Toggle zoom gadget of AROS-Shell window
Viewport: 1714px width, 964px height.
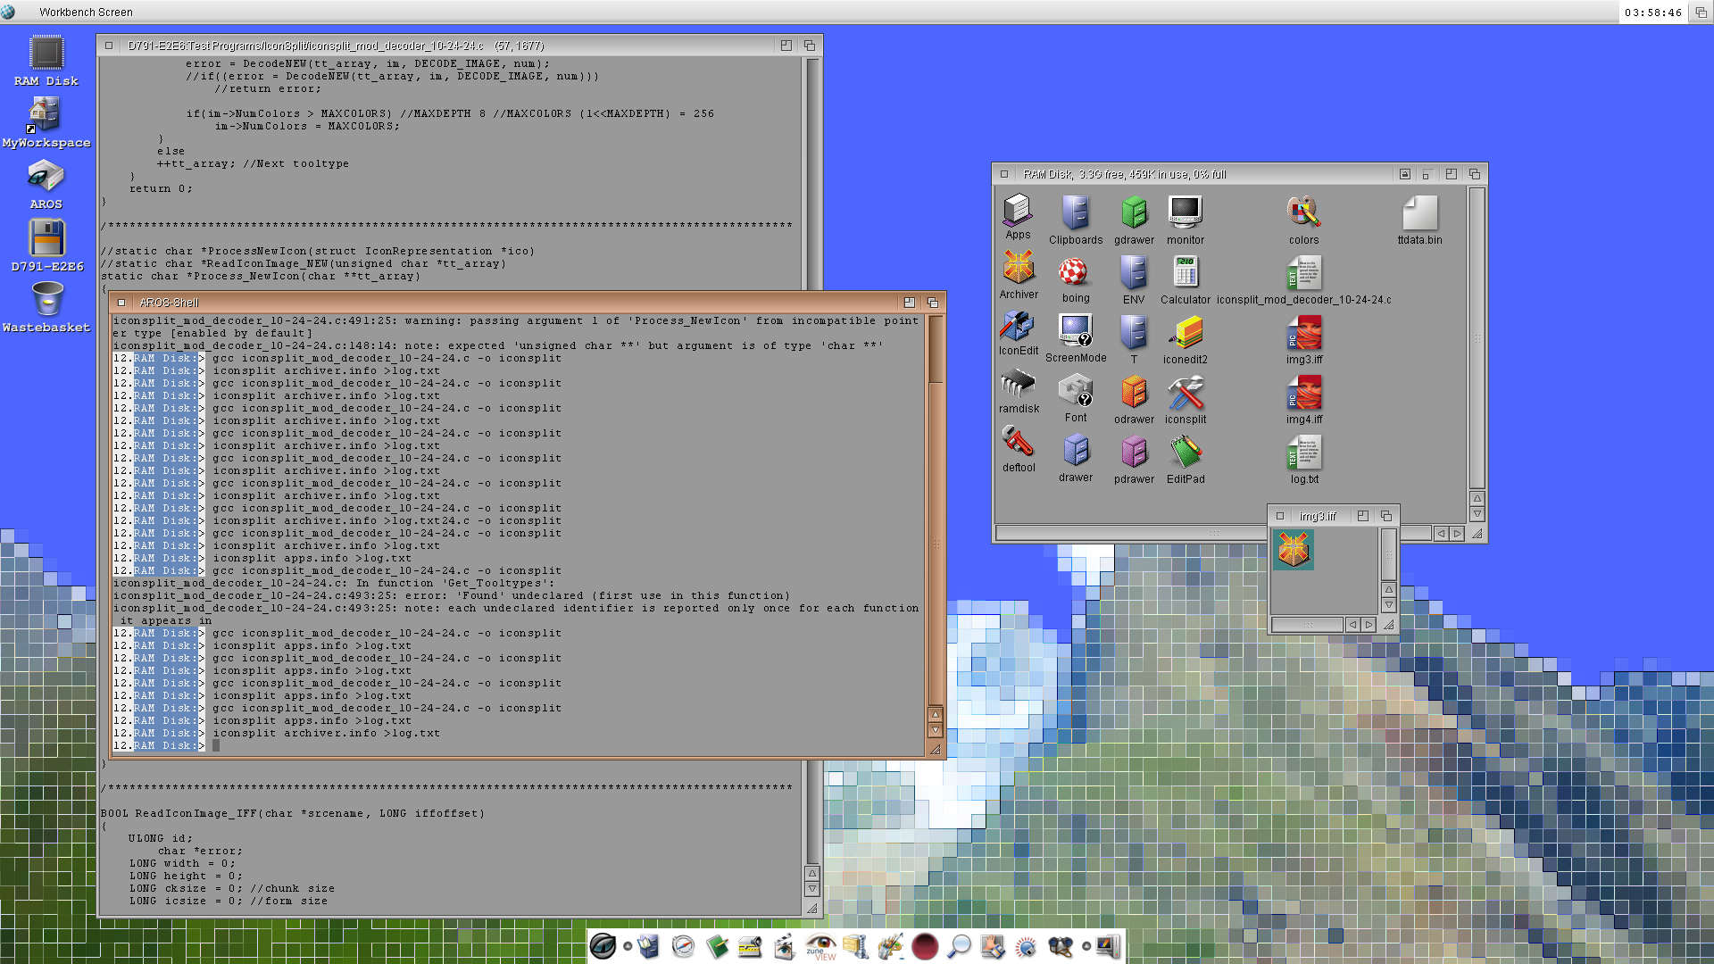(909, 303)
